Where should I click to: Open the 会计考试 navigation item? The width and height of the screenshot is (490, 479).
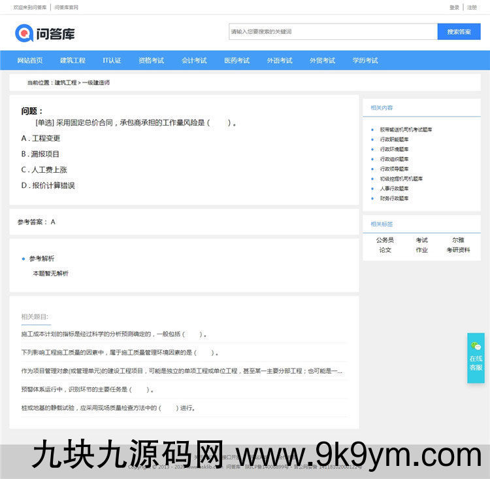(194, 60)
